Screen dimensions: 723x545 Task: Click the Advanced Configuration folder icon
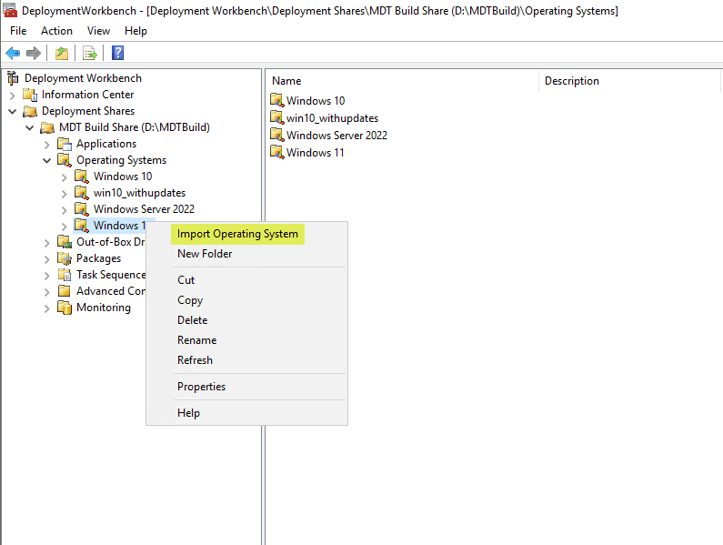point(65,291)
